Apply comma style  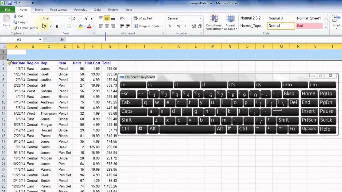click(185, 26)
